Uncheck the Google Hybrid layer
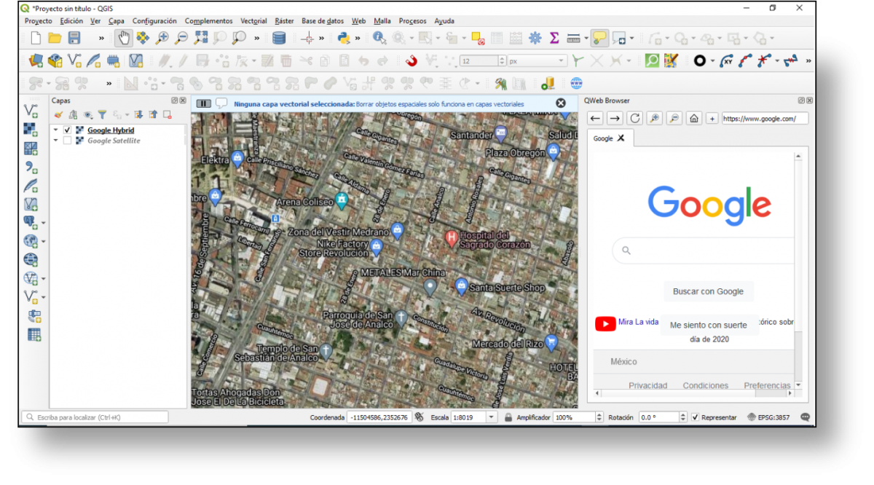874x485 pixels. tap(67, 130)
